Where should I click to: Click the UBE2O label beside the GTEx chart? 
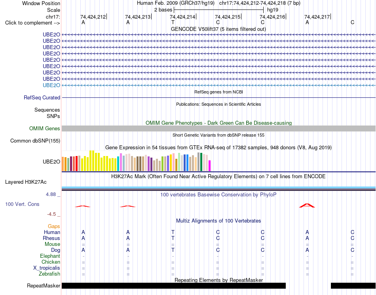click(x=51, y=162)
